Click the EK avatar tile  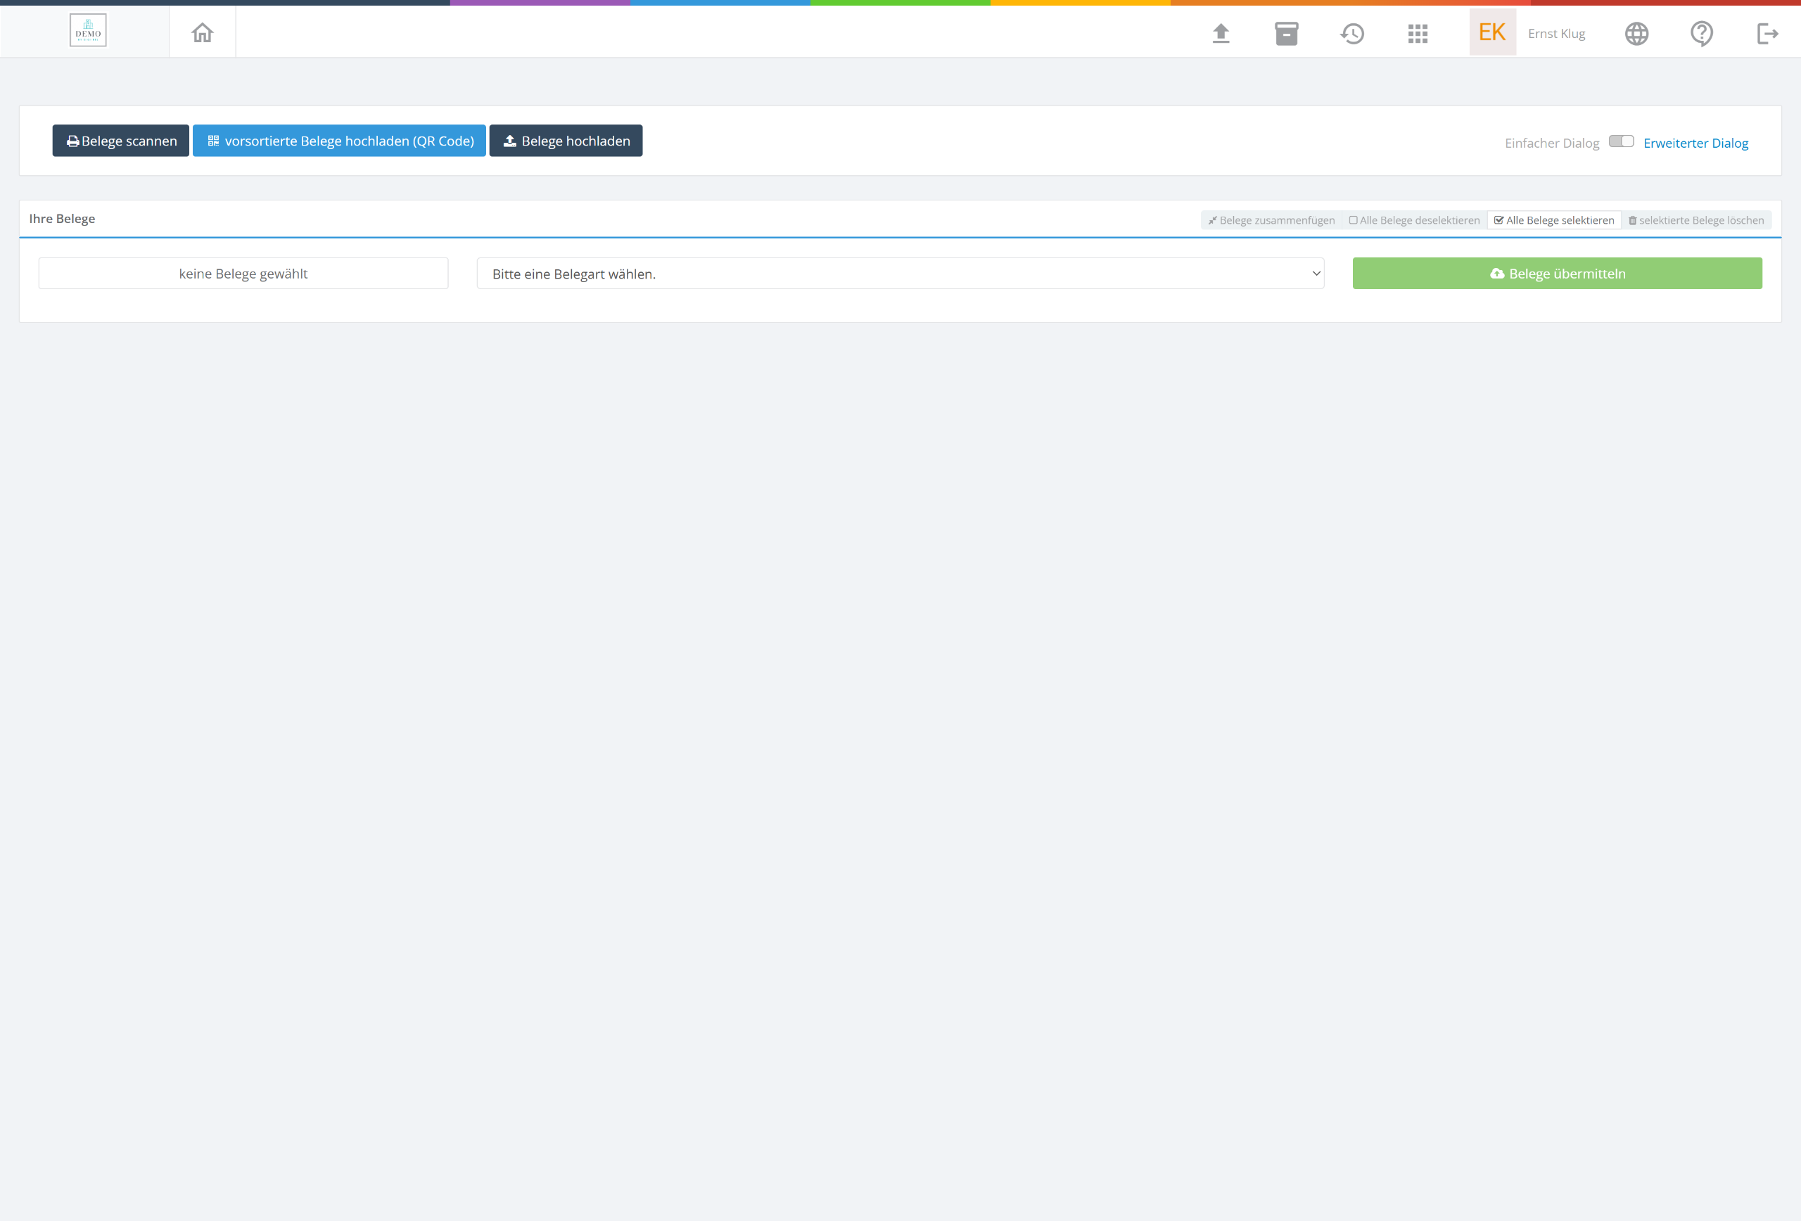[1491, 32]
